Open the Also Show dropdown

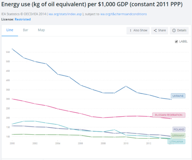138,30
